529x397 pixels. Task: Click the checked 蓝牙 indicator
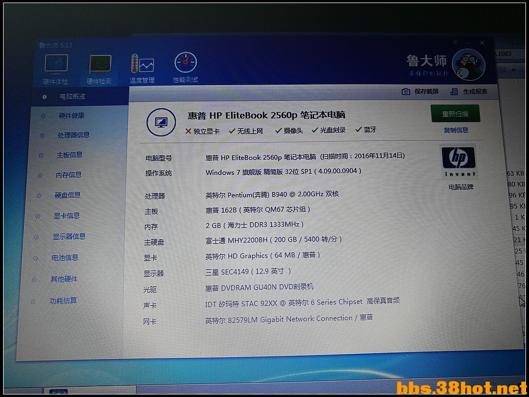(x=366, y=130)
